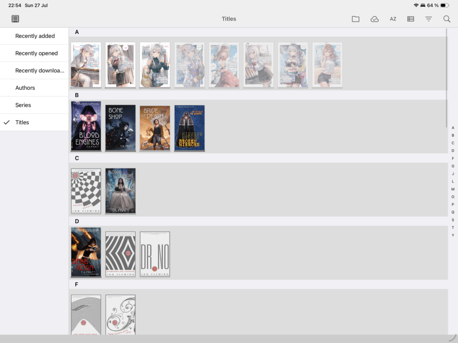Image resolution: width=458 pixels, height=343 pixels.
Task: Jump to letter S in index
Action: 453,220
